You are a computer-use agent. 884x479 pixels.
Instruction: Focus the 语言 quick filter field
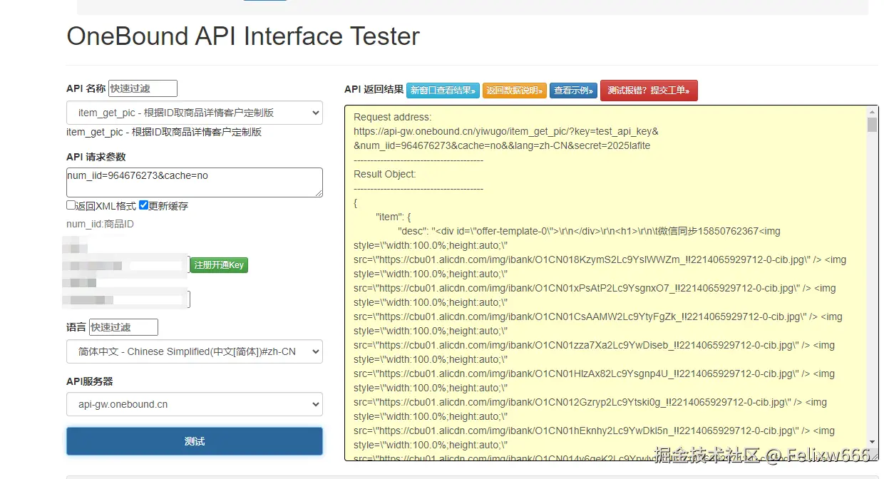[123, 327]
